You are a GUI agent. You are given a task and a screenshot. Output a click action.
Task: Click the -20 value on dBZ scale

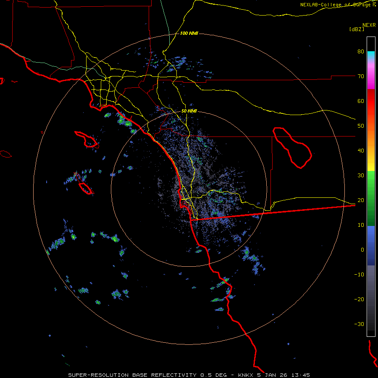coord(359,299)
